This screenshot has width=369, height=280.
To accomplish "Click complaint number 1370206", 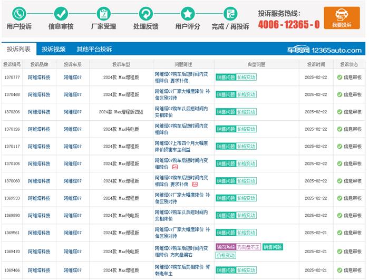I will coord(12,112).
